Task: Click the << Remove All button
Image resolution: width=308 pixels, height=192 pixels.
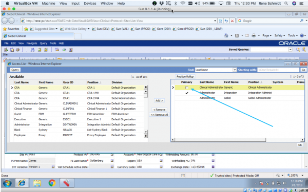Action: [159, 115]
